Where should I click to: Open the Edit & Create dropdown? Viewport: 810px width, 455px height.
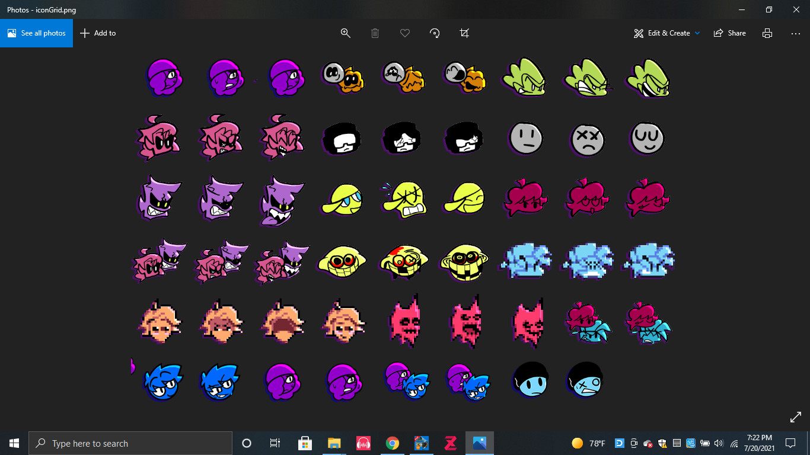click(x=667, y=33)
